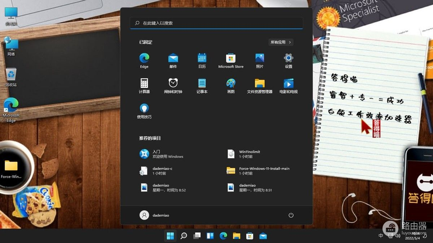Click the Start menu search box

[x=216, y=23]
